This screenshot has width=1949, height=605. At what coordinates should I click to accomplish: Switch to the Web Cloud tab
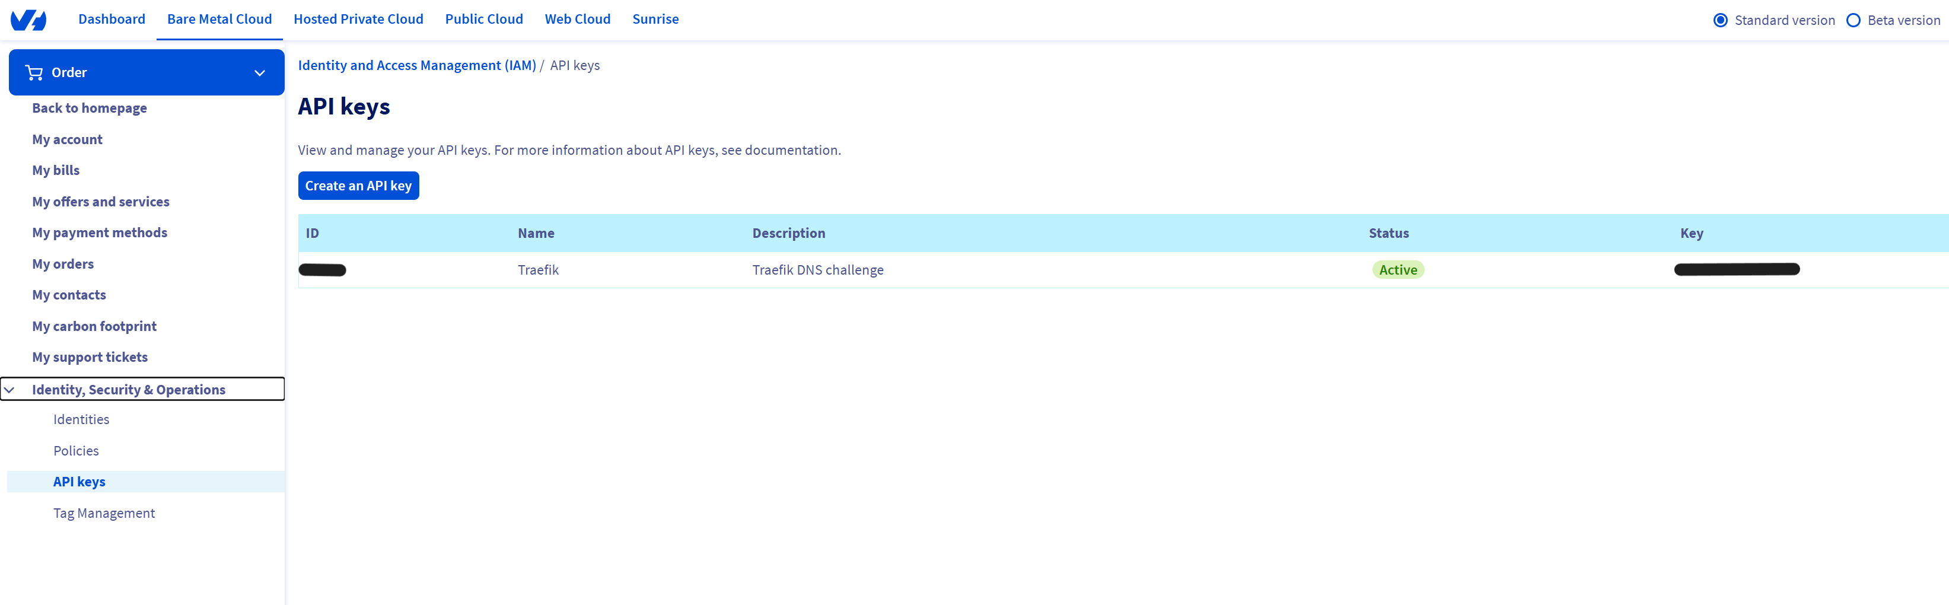coord(577,19)
